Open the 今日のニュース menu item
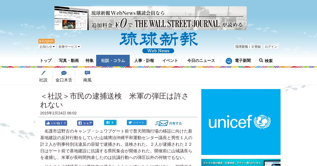 click(x=201, y=61)
